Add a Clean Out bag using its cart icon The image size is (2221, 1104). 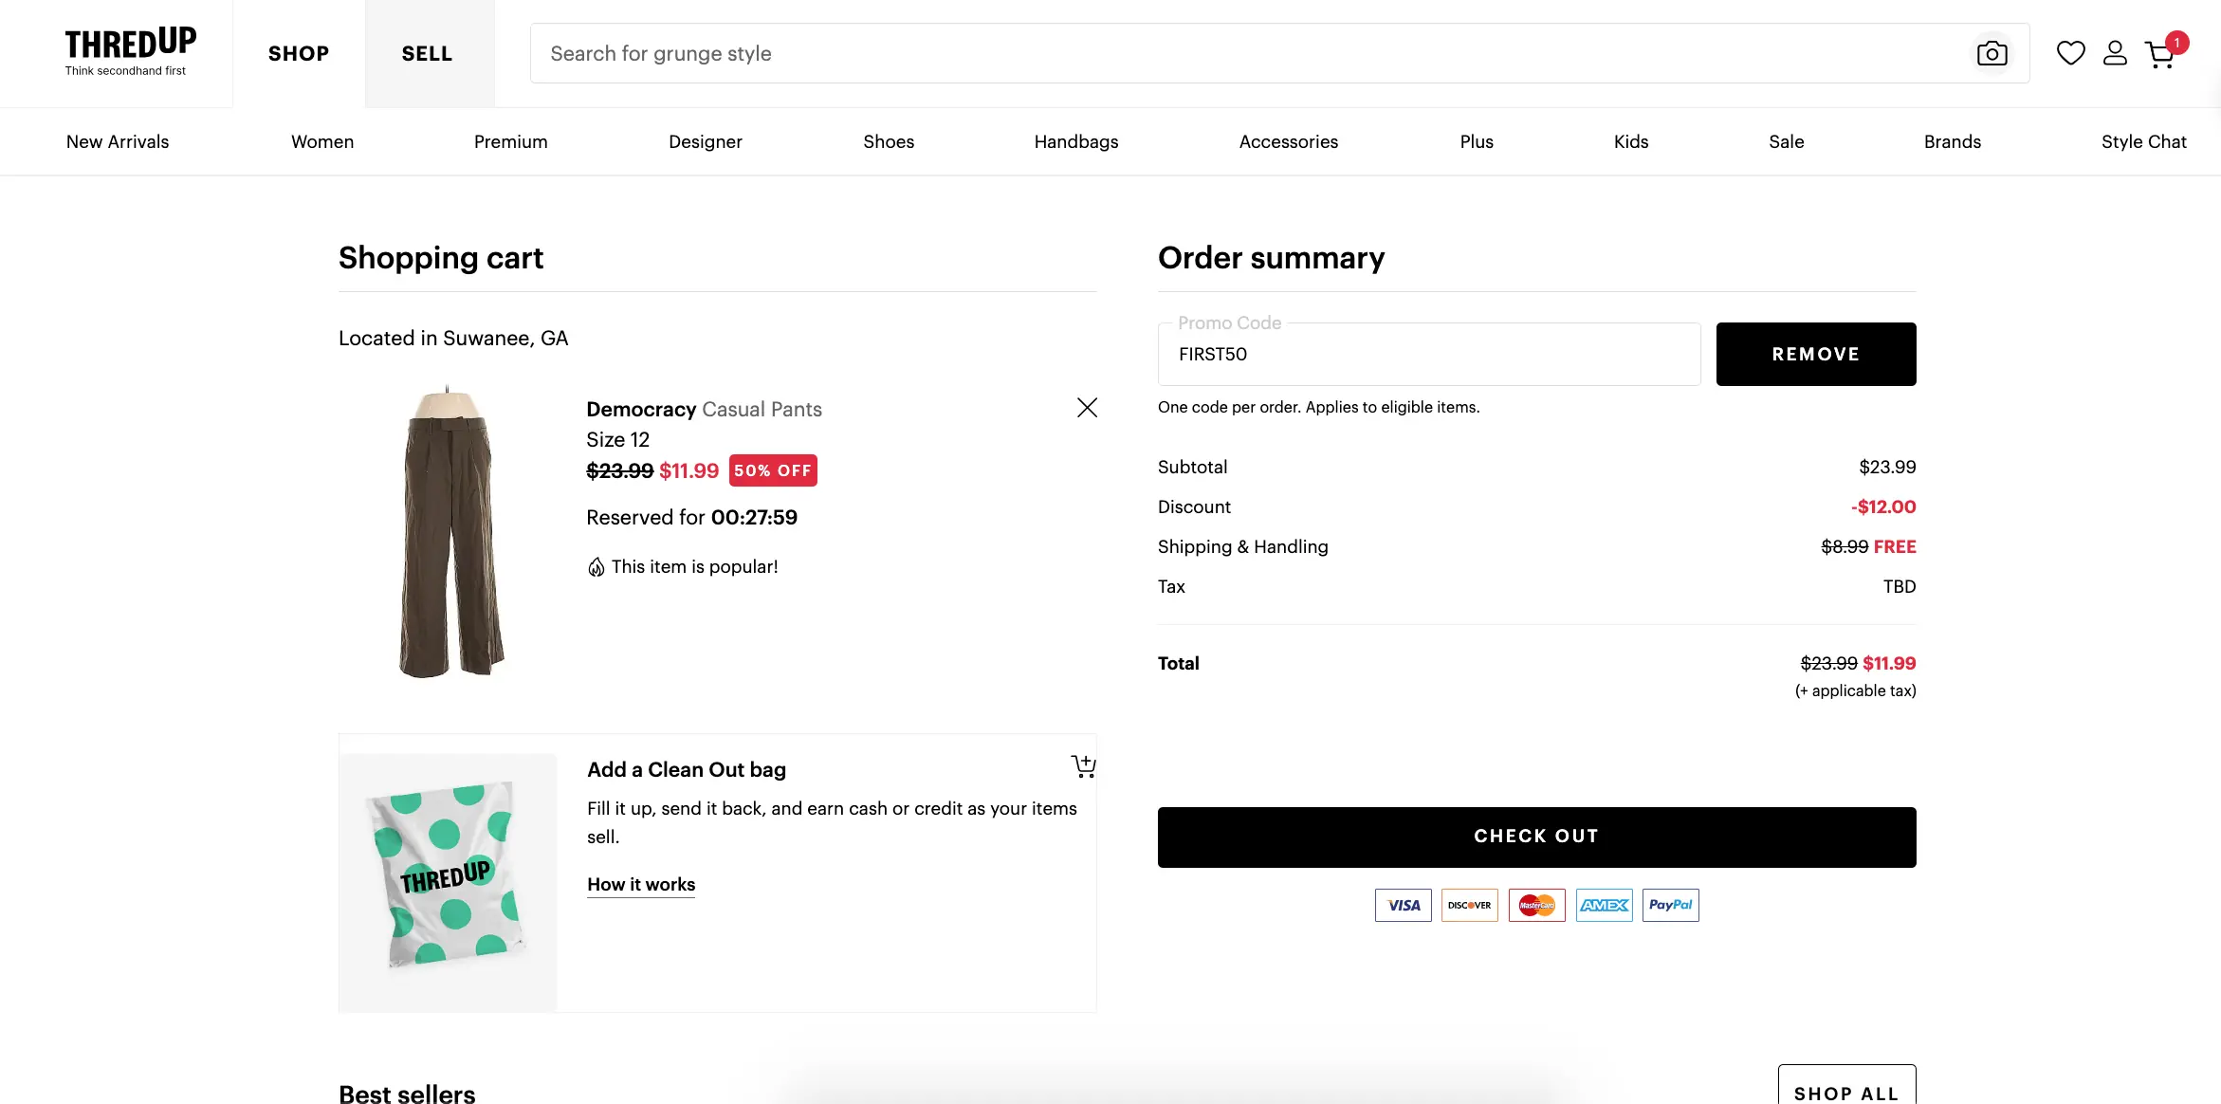[1082, 766]
